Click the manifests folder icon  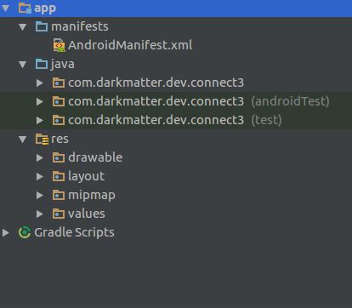click(42, 26)
